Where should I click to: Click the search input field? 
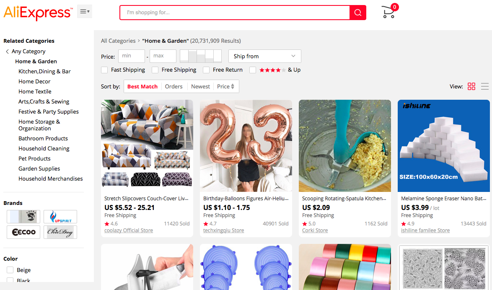235,13
